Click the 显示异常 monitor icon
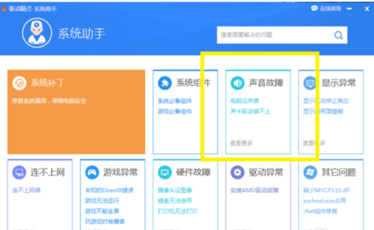This screenshot has height=230, width=374. click(310, 83)
